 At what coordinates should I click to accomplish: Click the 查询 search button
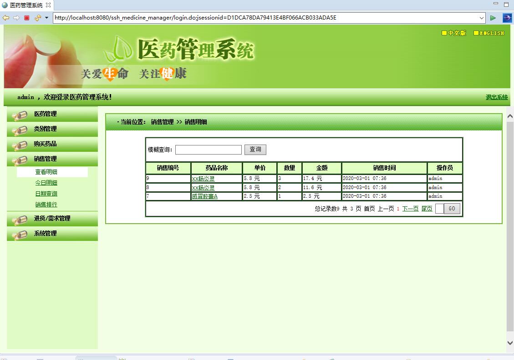tap(255, 150)
